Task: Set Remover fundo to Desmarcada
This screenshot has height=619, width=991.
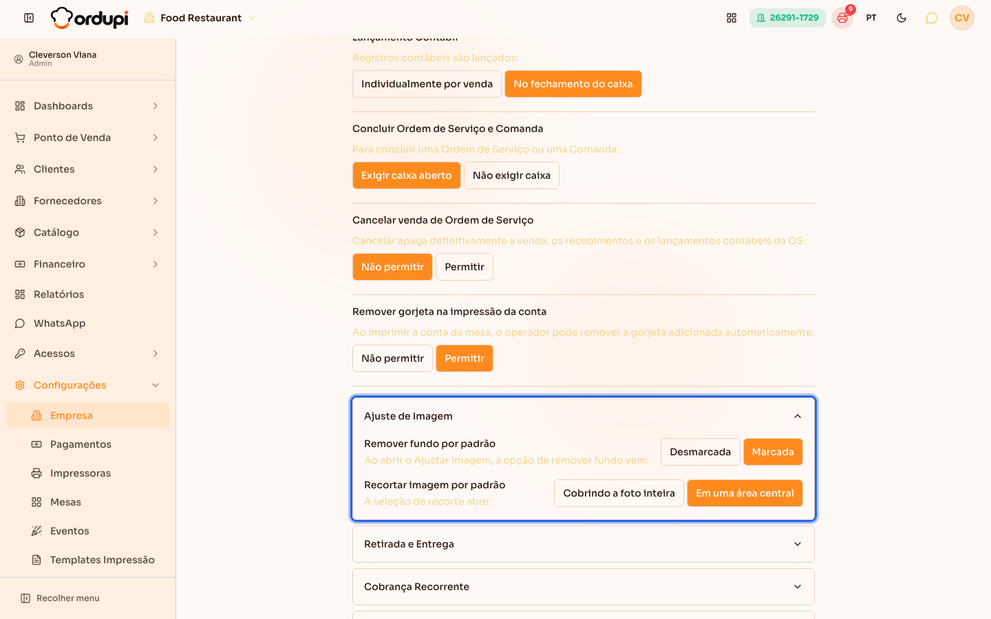Action: tap(701, 452)
